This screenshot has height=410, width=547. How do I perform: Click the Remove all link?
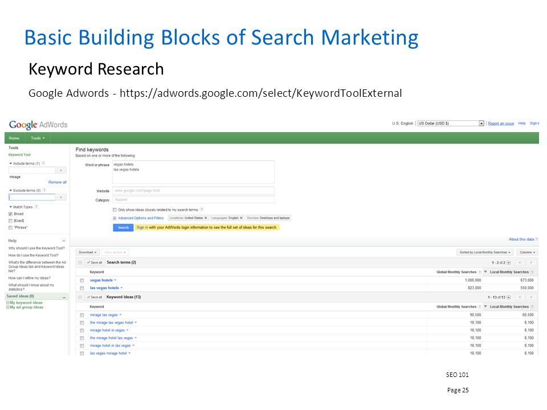tap(57, 182)
